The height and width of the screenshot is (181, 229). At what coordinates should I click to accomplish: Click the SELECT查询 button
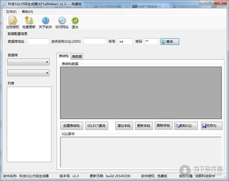pyautogui.click(x=97, y=126)
